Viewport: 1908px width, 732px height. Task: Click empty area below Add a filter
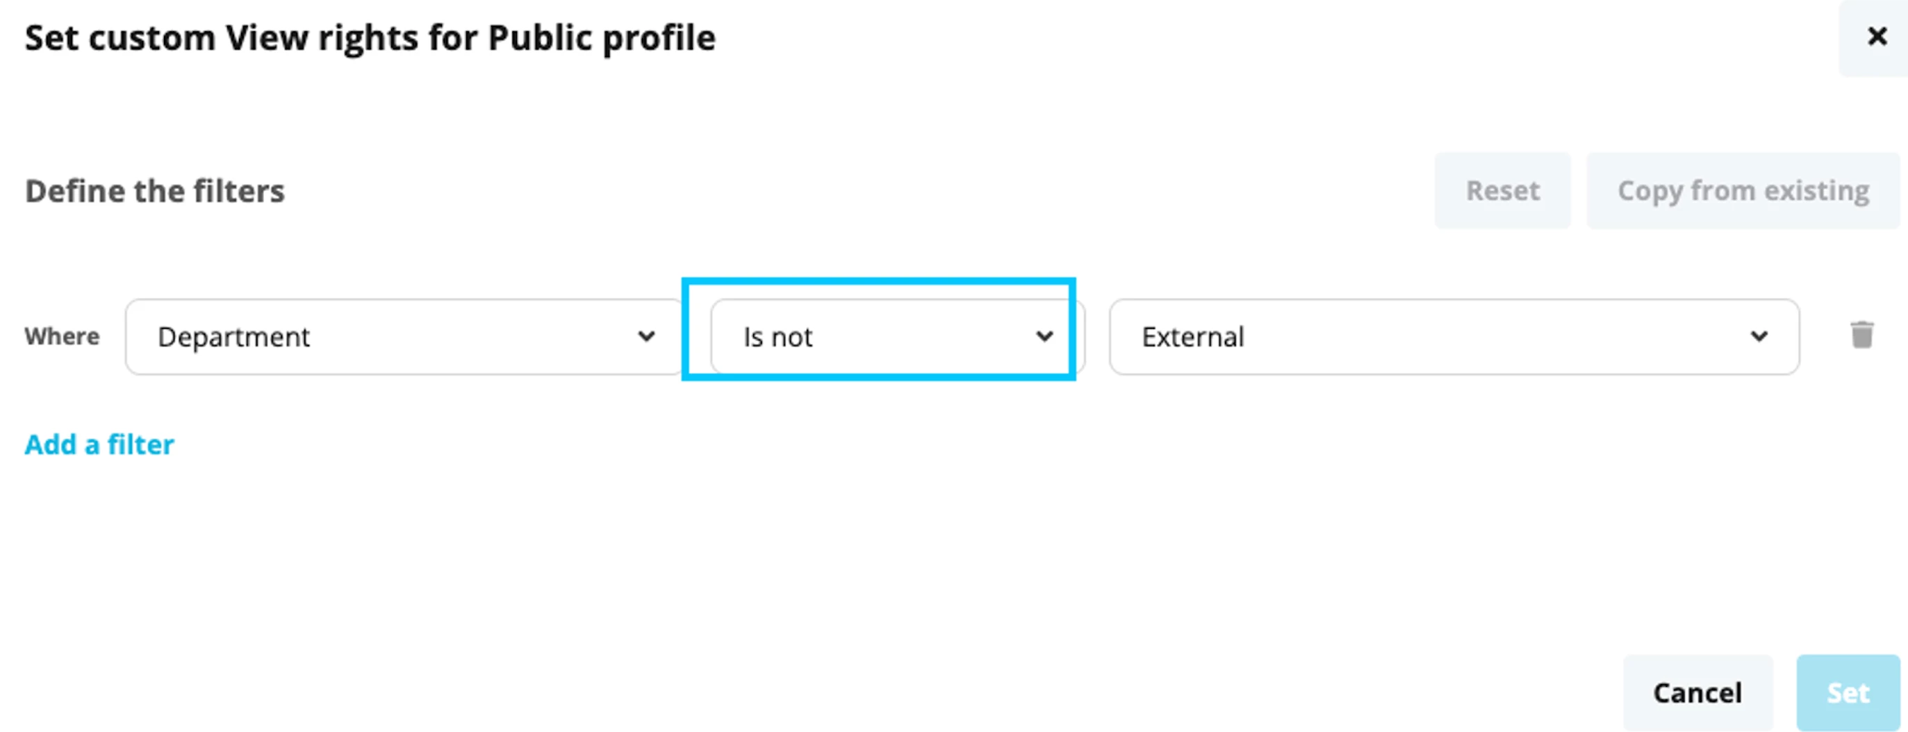pyautogui.click(x=741, y=563)
